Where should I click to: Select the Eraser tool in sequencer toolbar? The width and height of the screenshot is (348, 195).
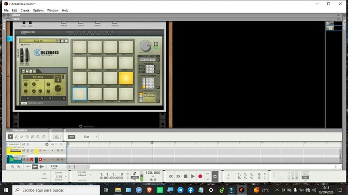pyautogui.click(x=22, y=137)
